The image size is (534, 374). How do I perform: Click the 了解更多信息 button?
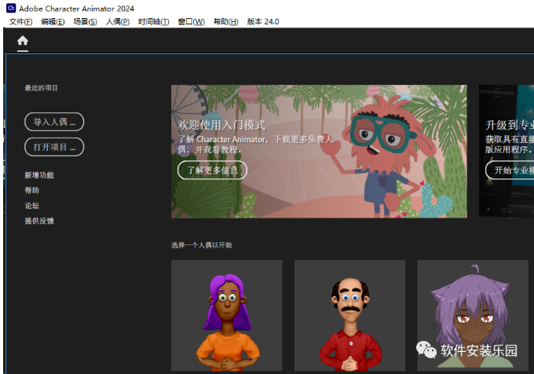click(212, 170)
